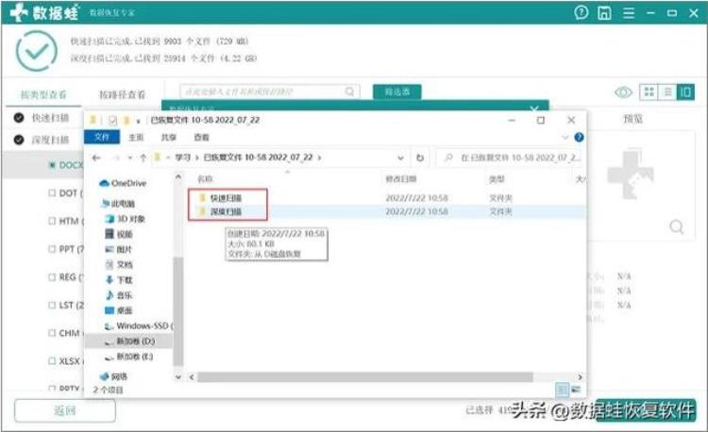Viewport: 708px width, 432px height.
Task: Expand the chevron after 学习 in the address path
Action: [x=197, y=158]
